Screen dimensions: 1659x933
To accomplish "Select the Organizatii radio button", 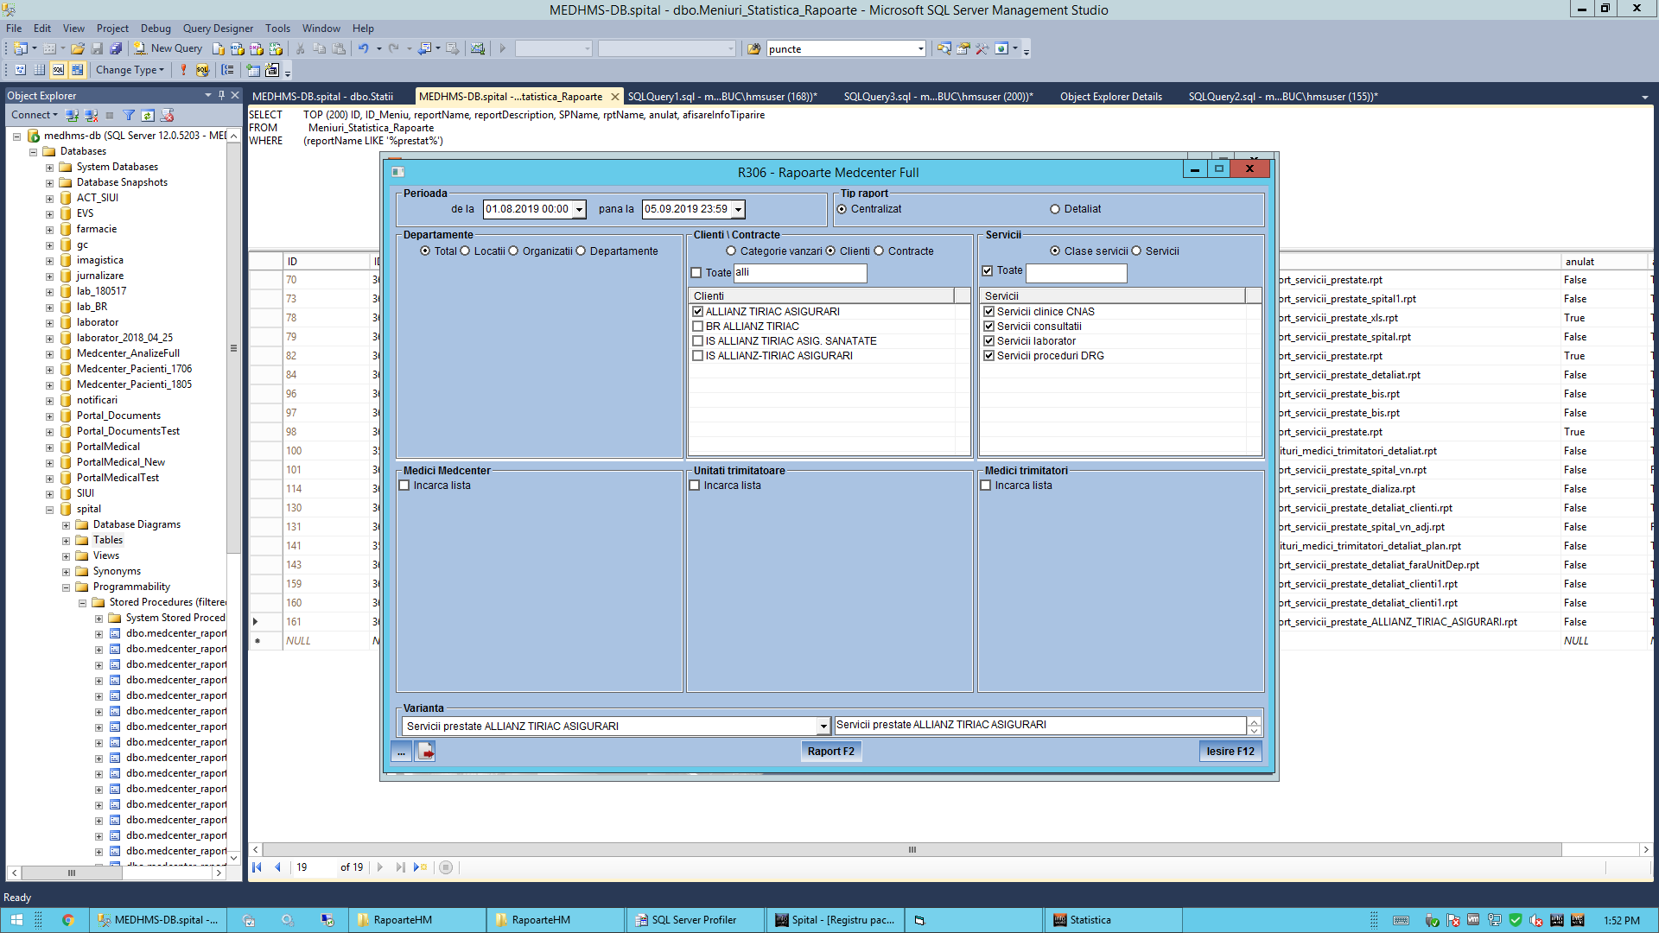I will pyautogui.click(x=514, y=251).
